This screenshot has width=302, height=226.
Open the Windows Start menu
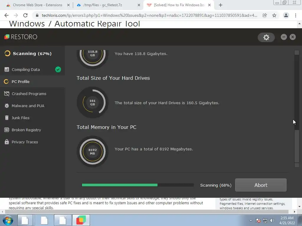(x=8, y=220)
